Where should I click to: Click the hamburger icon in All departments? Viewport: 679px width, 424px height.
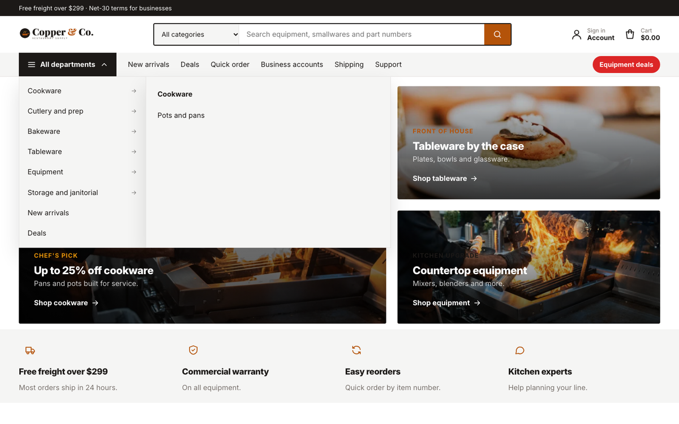click(x=32, y=64)
